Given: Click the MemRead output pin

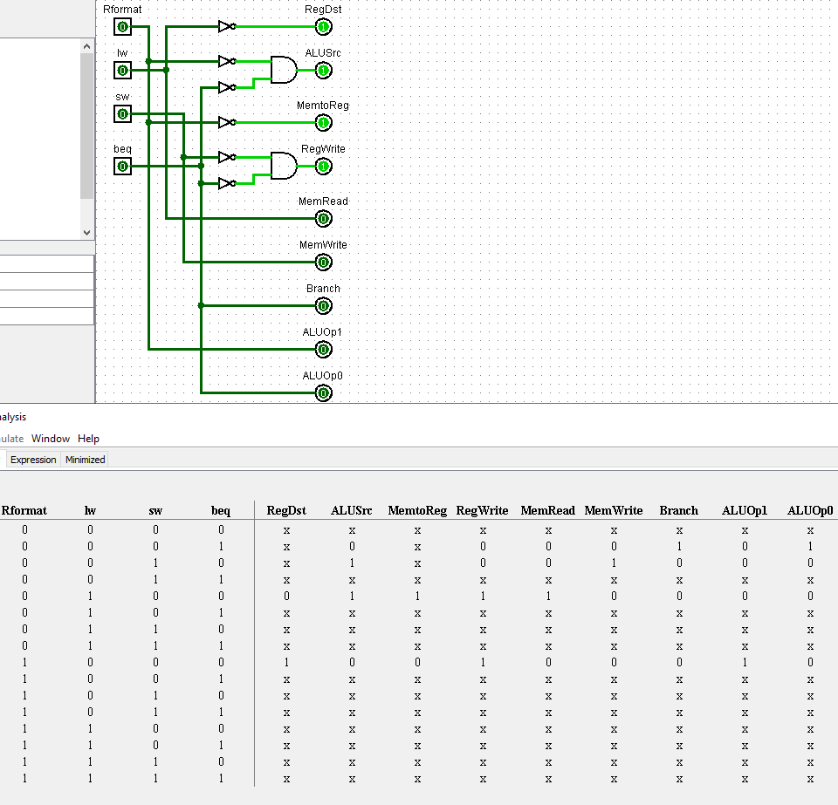Looking at the screenshot, I should click(x=323, y=219).
